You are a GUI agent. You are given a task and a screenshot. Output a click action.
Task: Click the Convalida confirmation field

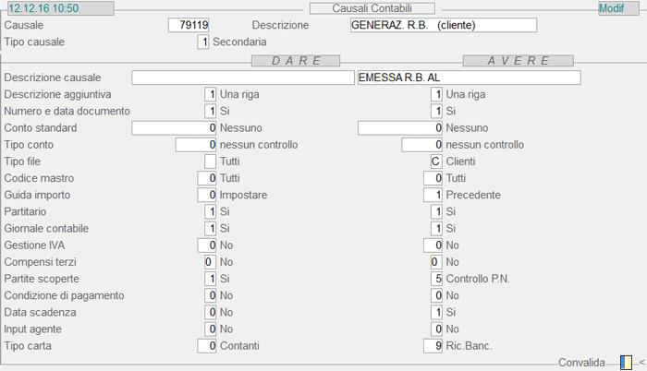(x=626, y=363)
